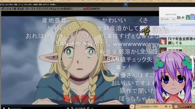Jump back to the video start

pyautogui.click(x=68, y=108)
